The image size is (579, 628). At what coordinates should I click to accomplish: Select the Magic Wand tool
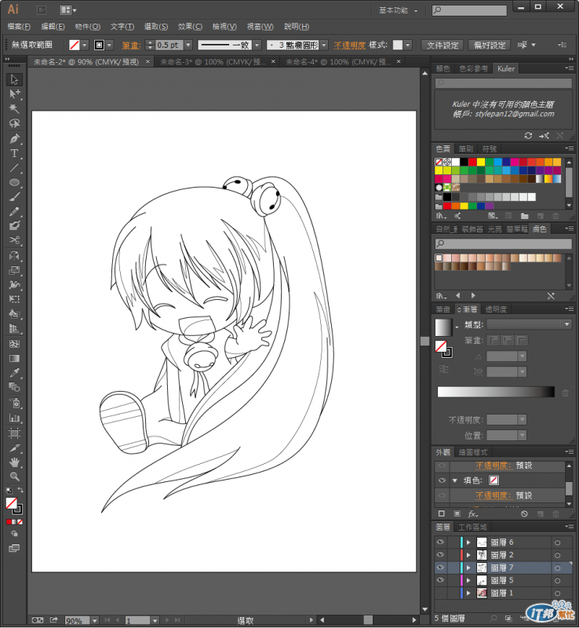(14, 108)
